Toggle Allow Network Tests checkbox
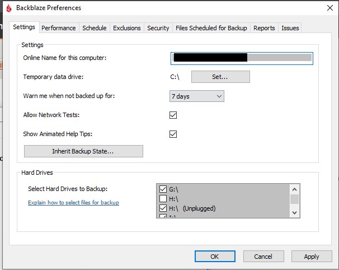 [x=173, y=115]
